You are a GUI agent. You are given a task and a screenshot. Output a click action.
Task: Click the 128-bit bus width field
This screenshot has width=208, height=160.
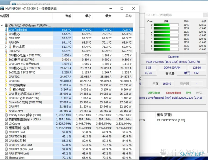tap(197, 68)
